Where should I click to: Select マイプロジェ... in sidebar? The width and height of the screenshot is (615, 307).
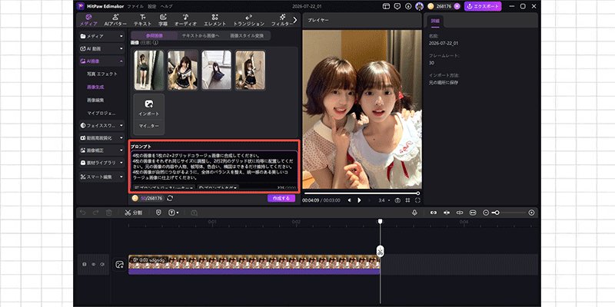[101, 113]
